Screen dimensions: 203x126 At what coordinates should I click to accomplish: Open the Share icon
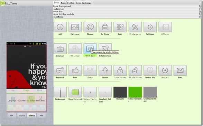[x=90, y=70]
